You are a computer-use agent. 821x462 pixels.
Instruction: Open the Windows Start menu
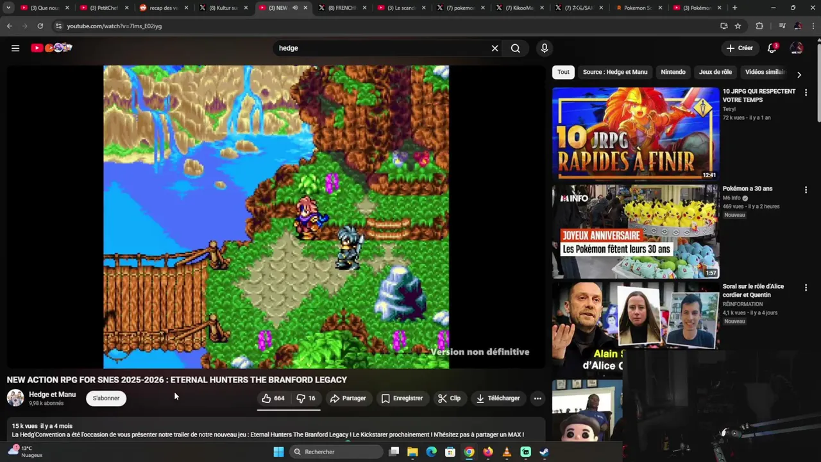click(278, 452)
